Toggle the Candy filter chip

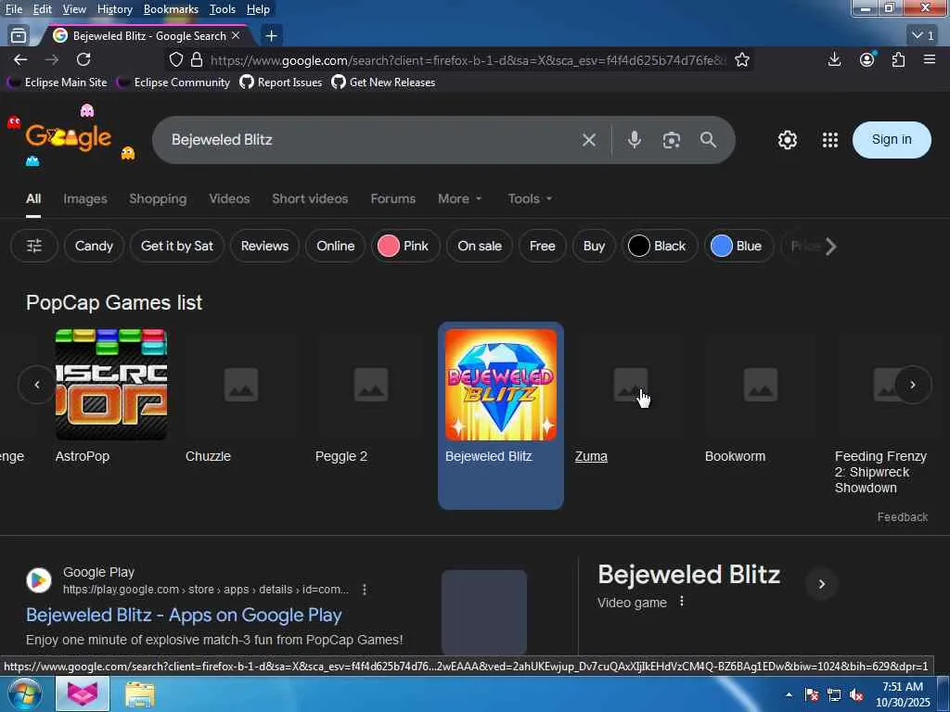pyautogui.click(x=94, y=246)
